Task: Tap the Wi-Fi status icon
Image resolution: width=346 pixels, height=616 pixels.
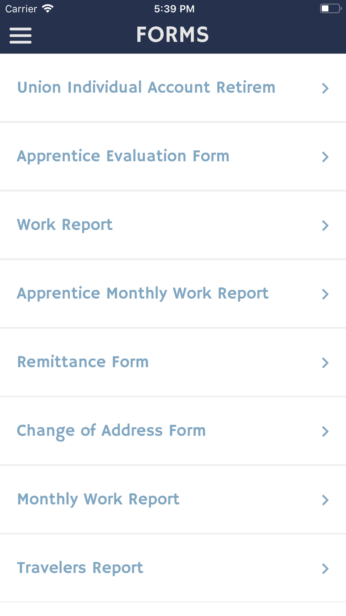Action: (48, 9)
